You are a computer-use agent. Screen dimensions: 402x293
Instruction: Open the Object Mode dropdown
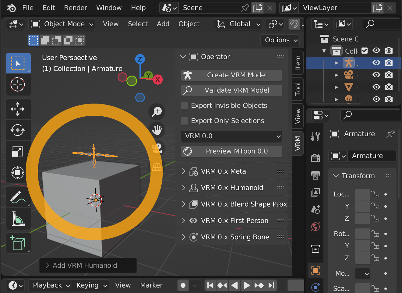pos(62,24)
